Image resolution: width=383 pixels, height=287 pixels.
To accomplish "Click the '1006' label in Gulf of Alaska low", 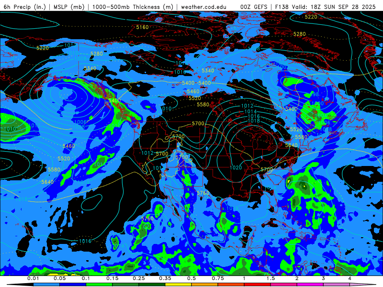I will [80, 122].
